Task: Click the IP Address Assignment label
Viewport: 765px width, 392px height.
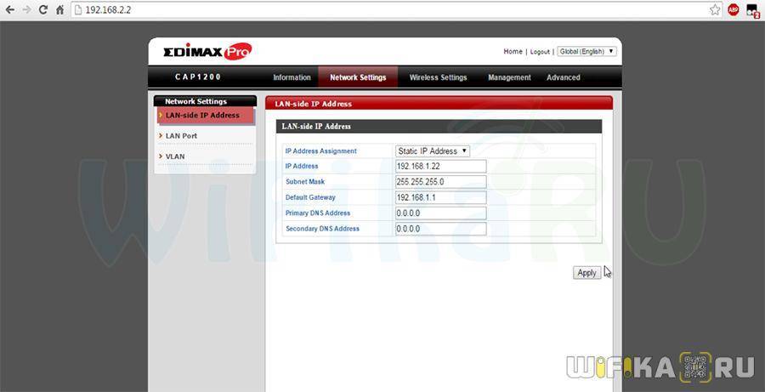Action: pyautogui.click(x=321, y=151)
